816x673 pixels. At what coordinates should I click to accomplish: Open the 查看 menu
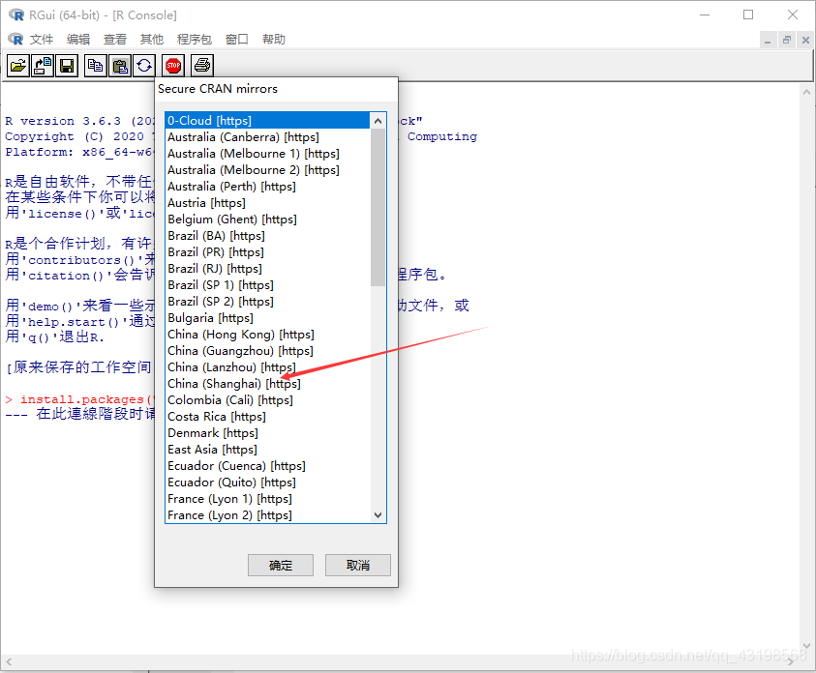[115, 39]
